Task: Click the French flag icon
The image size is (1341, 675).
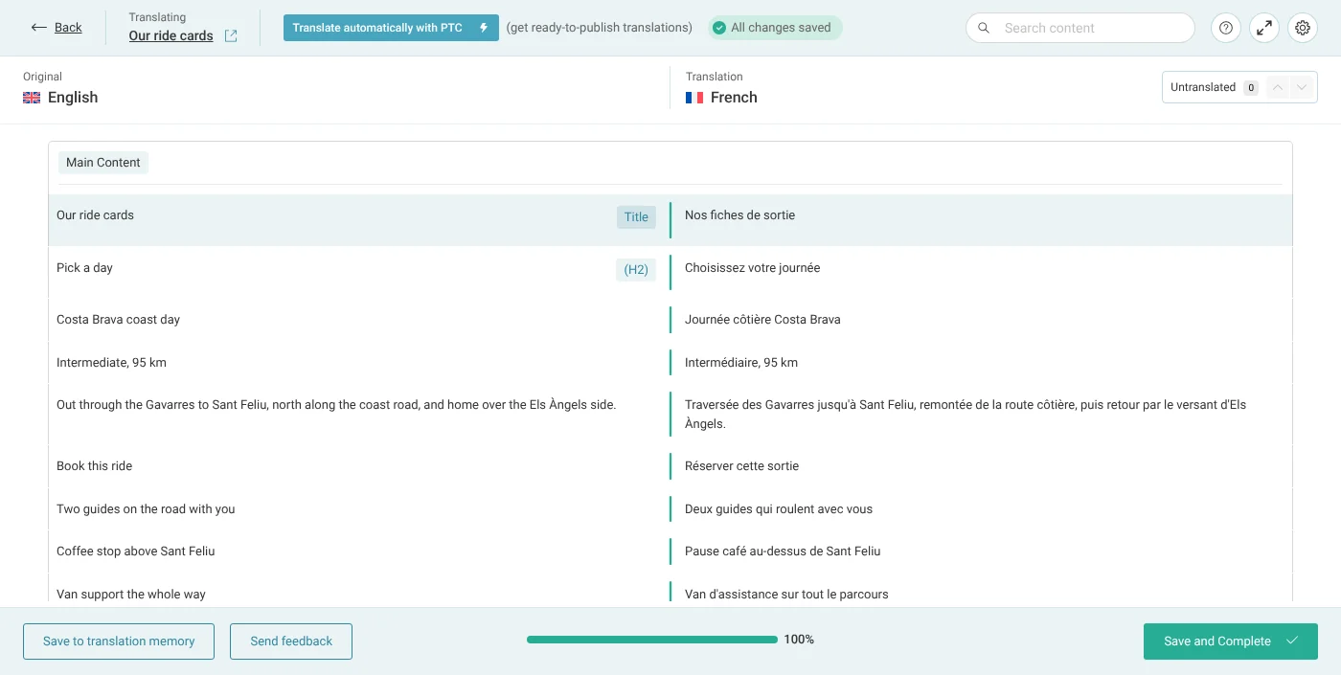Action: tap(694, 98)
